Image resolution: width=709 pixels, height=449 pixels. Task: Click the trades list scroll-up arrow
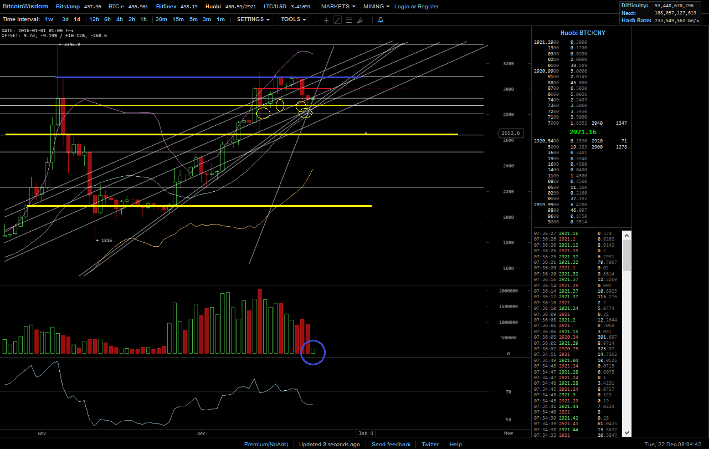click(627, 236)
